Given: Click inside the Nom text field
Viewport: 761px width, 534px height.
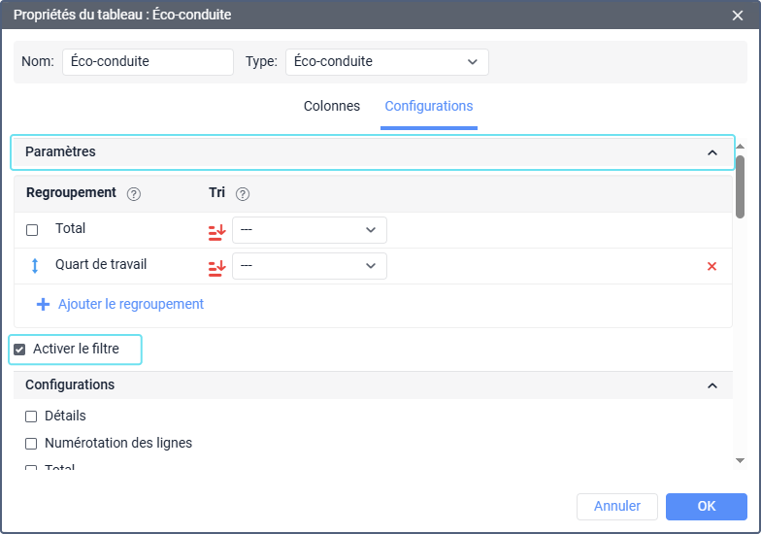Looking at the screenshot, I should 148,62.
